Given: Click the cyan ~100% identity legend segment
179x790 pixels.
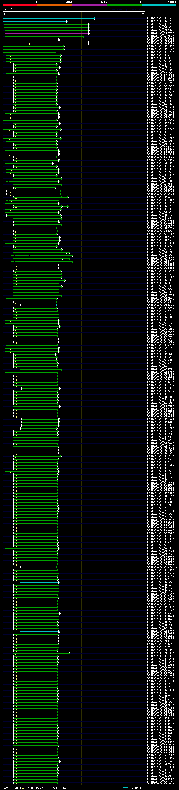Looking at the screenshot, I should tap(159, 5).
